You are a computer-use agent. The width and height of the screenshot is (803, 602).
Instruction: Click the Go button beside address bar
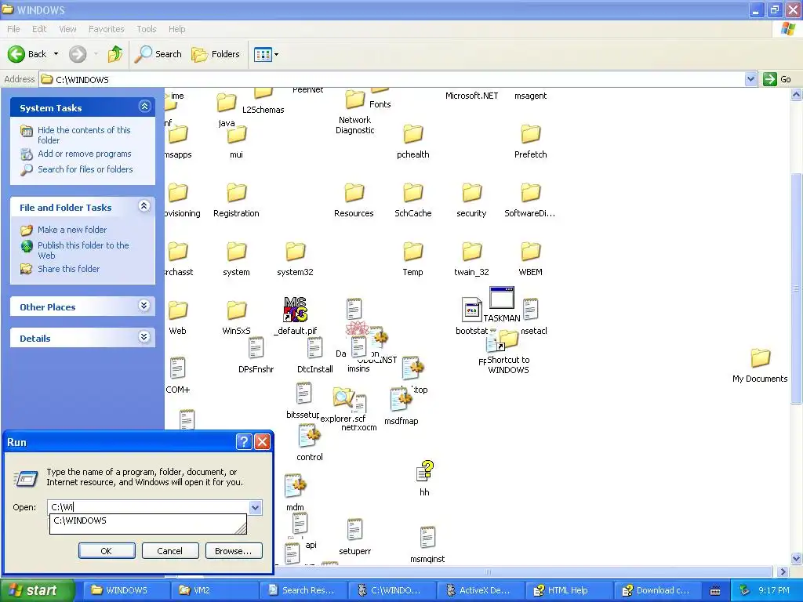[x=777, y=79]
